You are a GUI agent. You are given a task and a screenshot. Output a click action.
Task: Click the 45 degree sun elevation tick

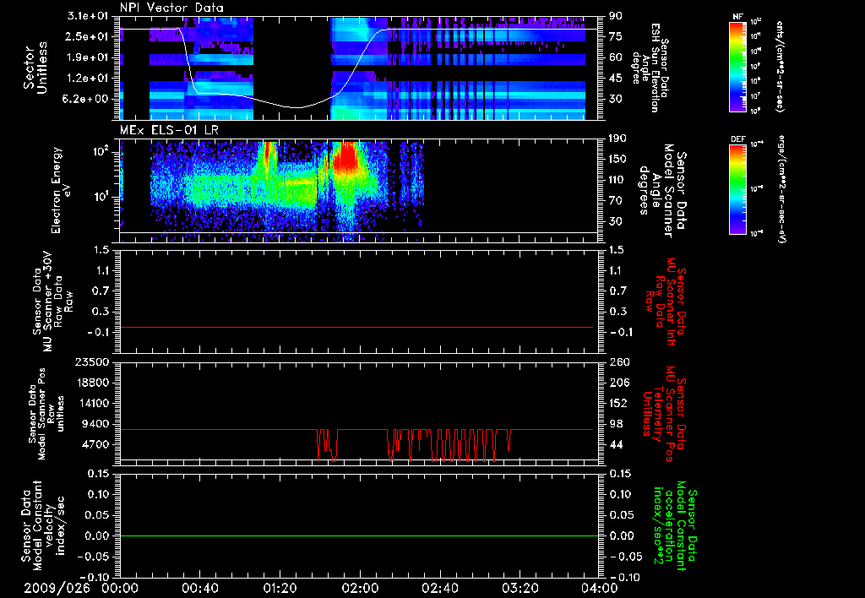click(616, 79)
